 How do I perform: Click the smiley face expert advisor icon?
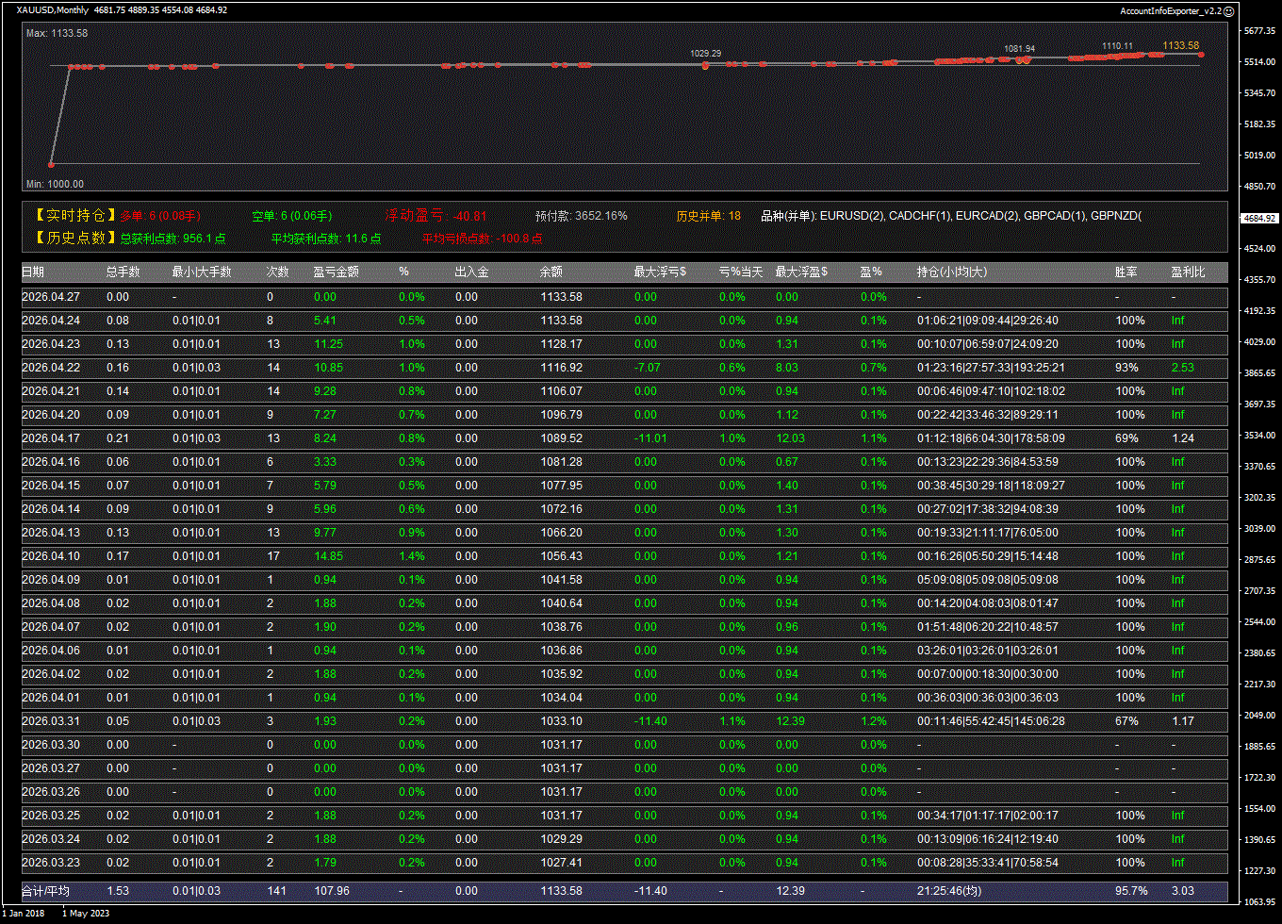coord(1228,11)
